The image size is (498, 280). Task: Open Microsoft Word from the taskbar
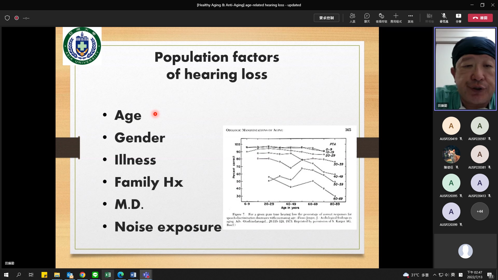click(133, 275)
